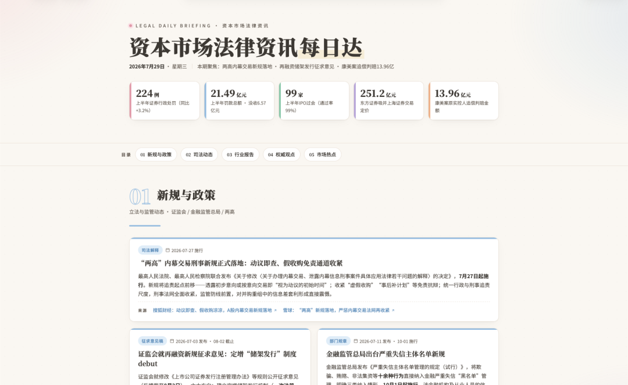Screen dimensions: 628x385
Task: Select 04 权威观点 contents pill
Action: 281,154
